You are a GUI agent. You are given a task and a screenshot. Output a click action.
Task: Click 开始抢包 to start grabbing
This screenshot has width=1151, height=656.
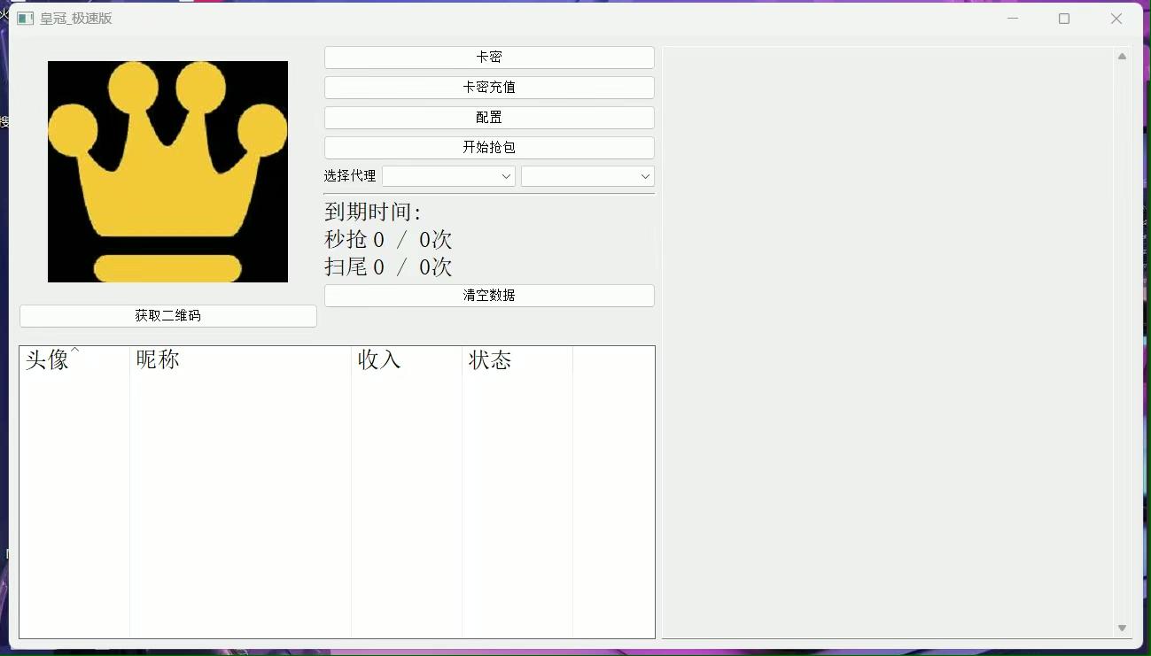(x=489, y=147)
